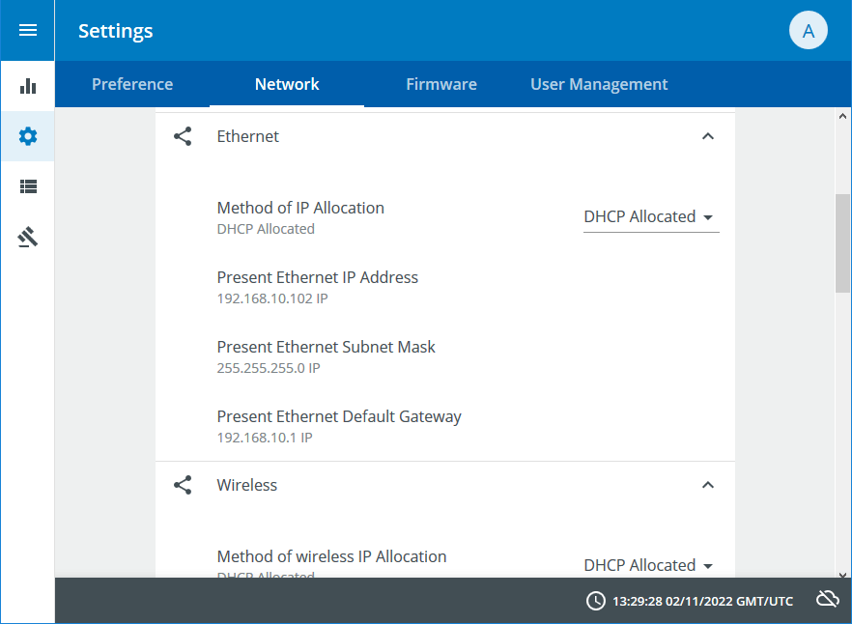The image size is (852, 624).
Task: Open the list view sidebar icon
Action: pyautogui.click(x=28, y=186)
